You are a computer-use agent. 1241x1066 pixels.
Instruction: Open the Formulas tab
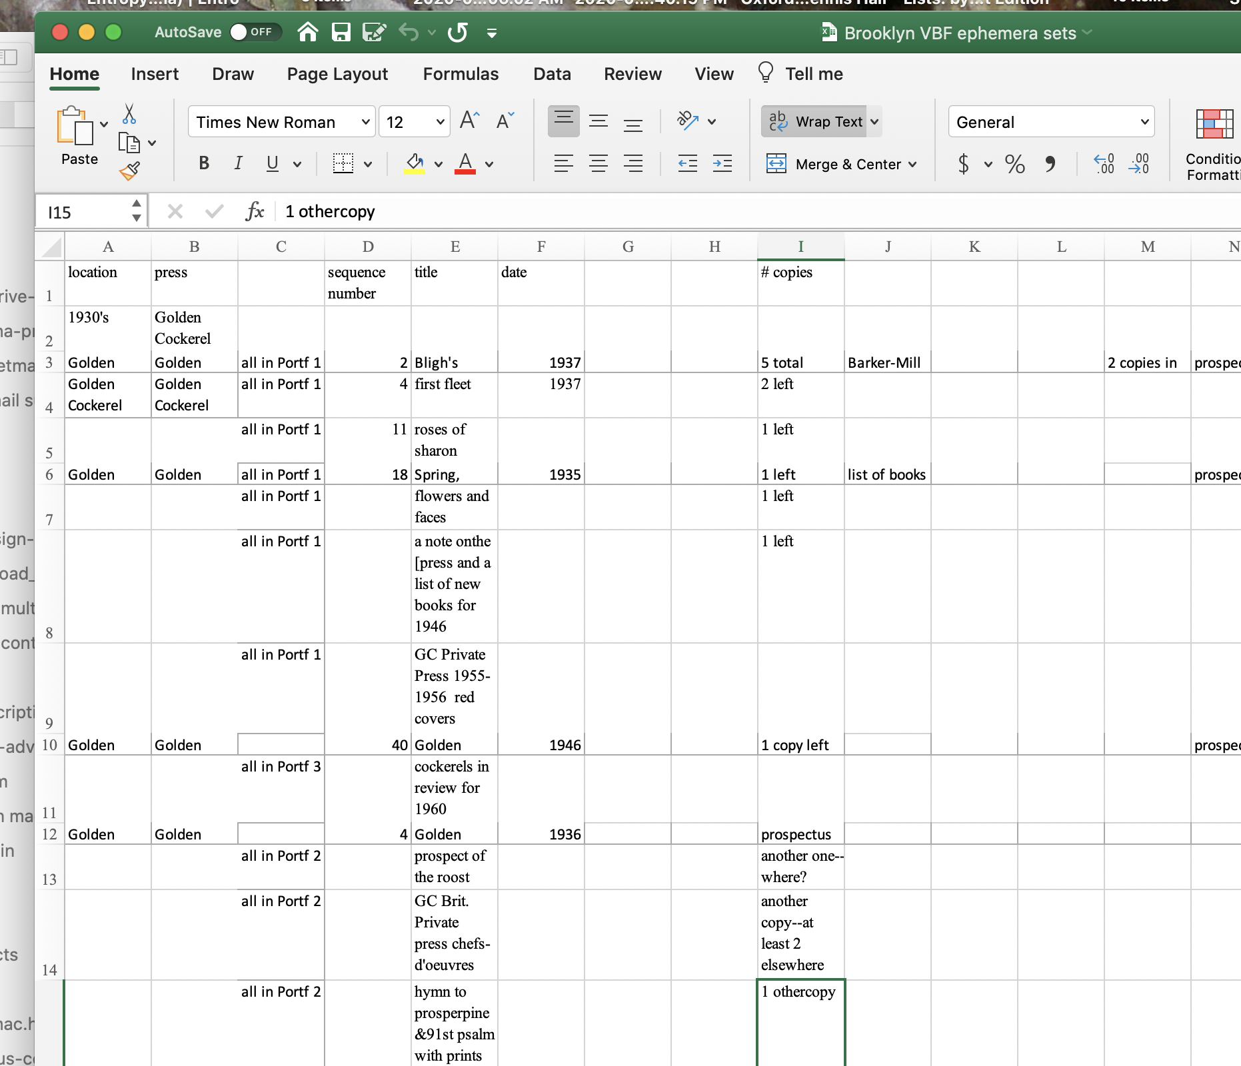(461, 74)
